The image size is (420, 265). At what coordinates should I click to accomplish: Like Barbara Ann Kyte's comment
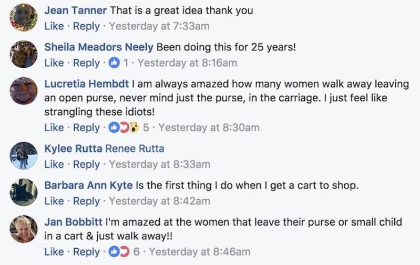pos(54,201)
